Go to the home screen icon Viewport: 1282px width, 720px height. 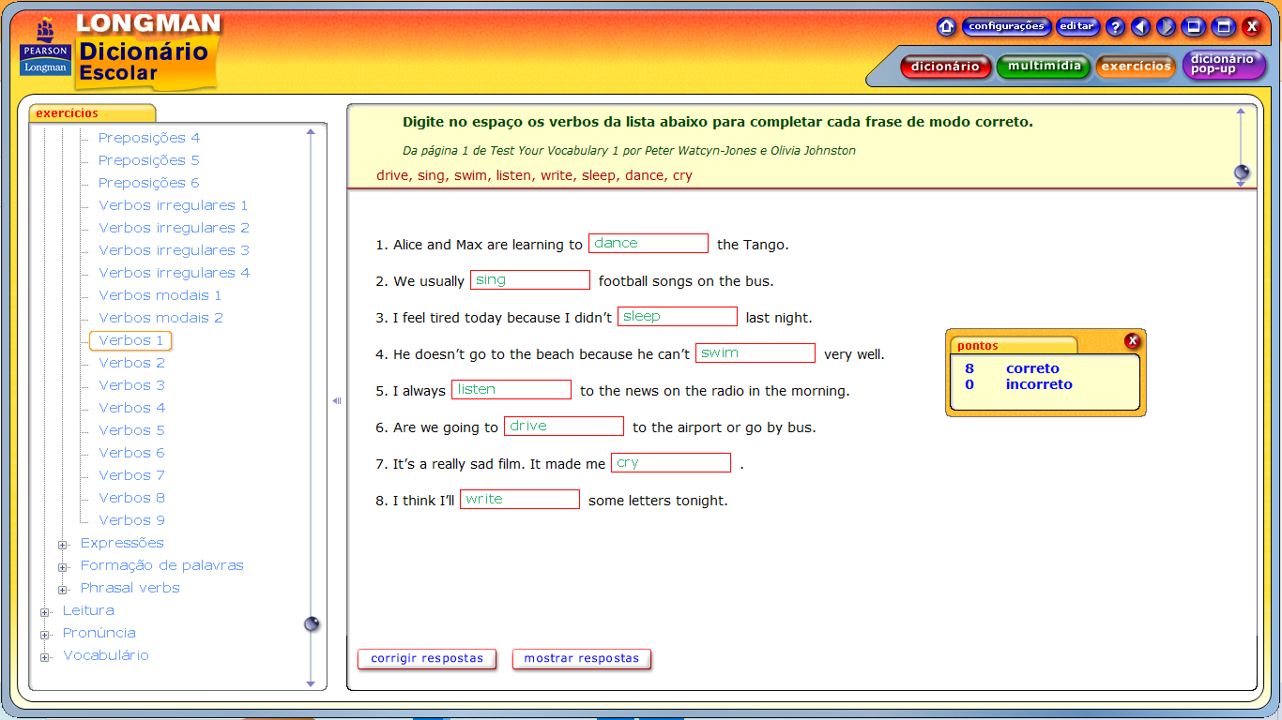(x=946, y=26)
